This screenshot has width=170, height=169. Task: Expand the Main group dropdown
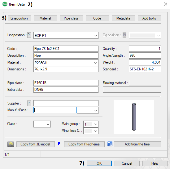tap(95, 124)
